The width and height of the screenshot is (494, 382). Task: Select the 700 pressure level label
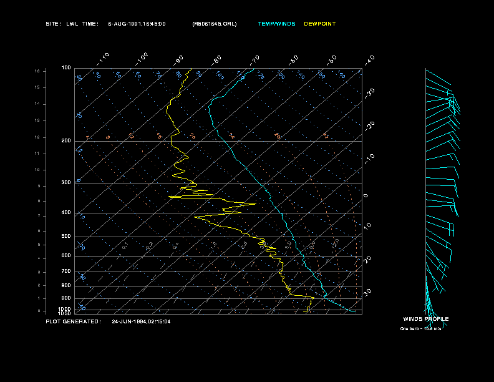click(x=66, y=272)
